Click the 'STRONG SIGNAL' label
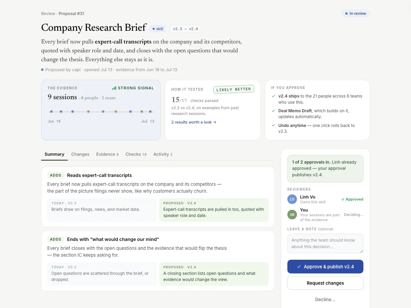This screenshot has height=308, width=411. 136,88
